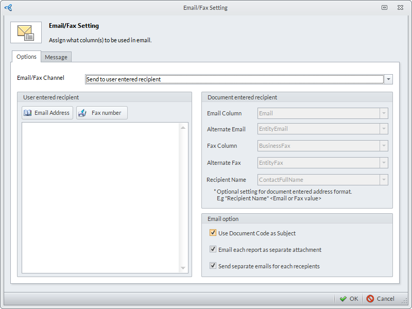Screen dimensions: 412x309
Task: Expand the Recipient Name combo box
Action: click(384, 180)
